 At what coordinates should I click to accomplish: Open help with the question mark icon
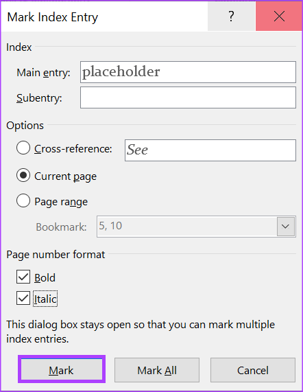(x=232, y=16)
